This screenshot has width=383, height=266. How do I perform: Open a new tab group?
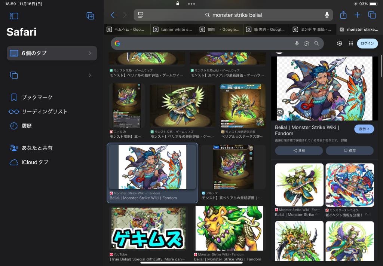tap(90, 16)
